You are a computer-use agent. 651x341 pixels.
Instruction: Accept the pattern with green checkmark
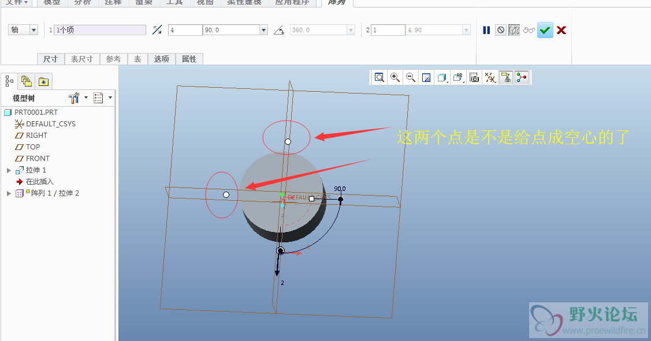pos(545,30)
